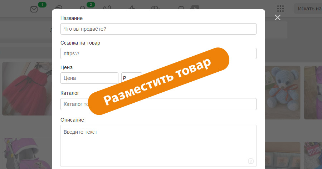This screenshot has height=169, width=322.
Task: Click the 'Что вы продаёте?' name field
Action: [158, 29]
